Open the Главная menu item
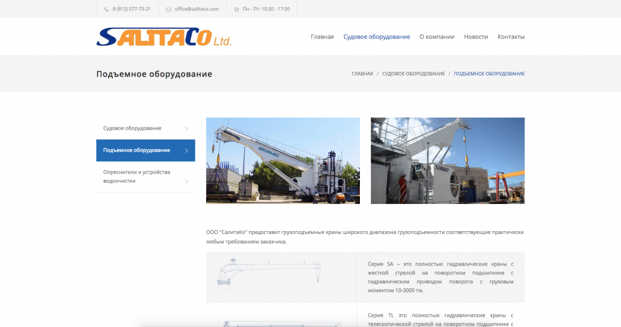The width and height of the screenshot is (621, 327). click(322, 37)
